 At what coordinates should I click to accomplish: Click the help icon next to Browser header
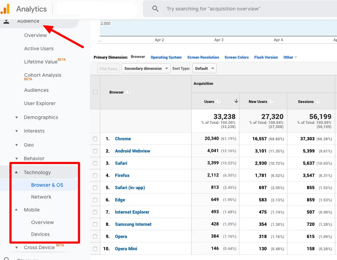click(128, 92)
